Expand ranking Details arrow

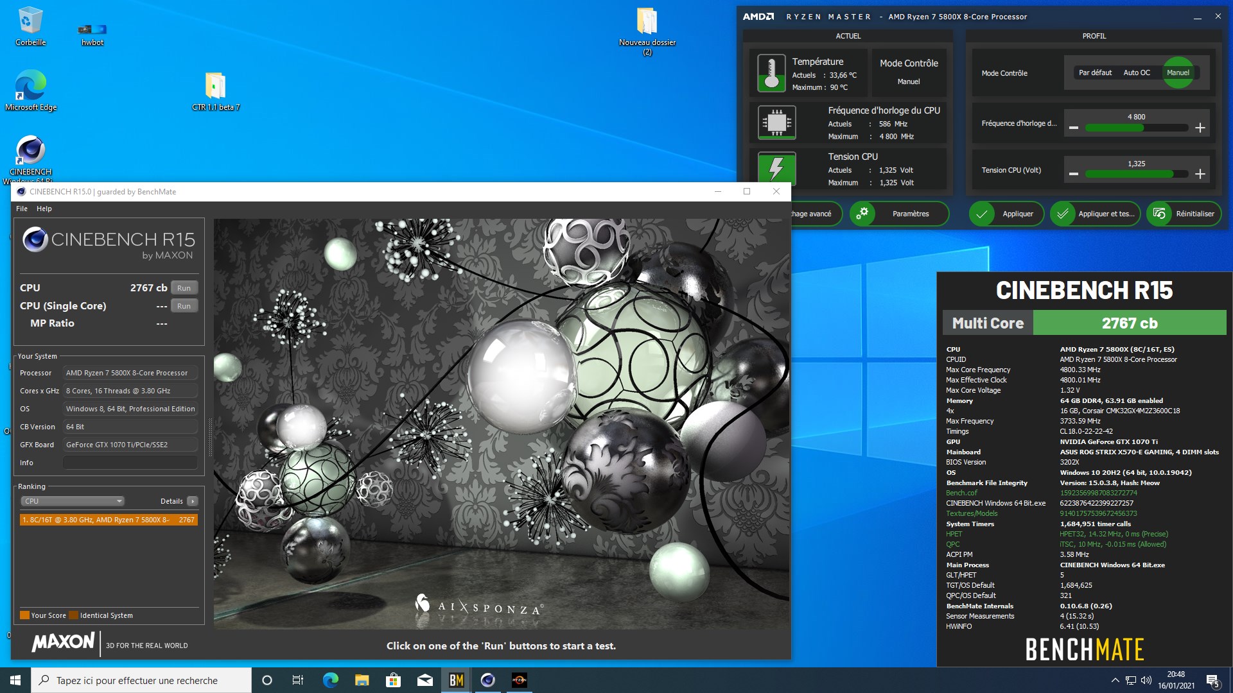tap(192, 501)
